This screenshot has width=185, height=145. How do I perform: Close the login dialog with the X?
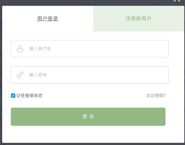177,1
